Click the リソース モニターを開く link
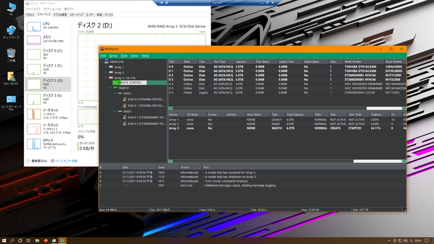The image size is (434, 244). [x=66, y=161]
